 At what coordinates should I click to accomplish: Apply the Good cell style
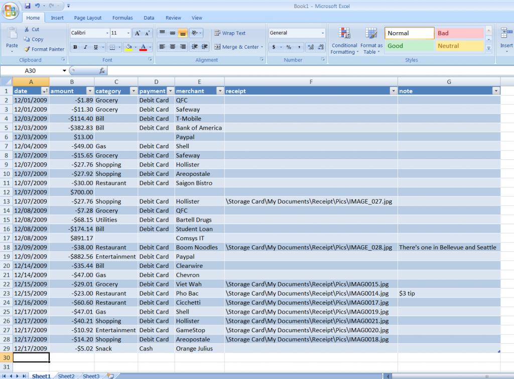click(410, 46)
